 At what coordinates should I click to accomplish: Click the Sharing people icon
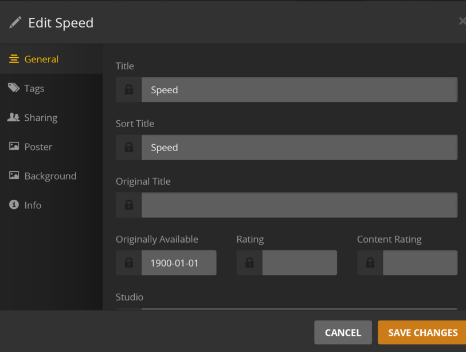[14, 117]
